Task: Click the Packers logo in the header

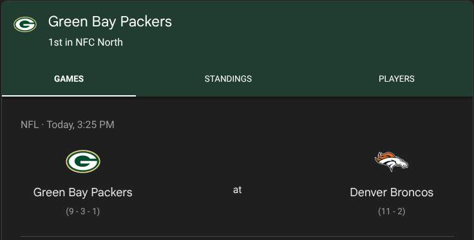Action: [x=25, y=24]
